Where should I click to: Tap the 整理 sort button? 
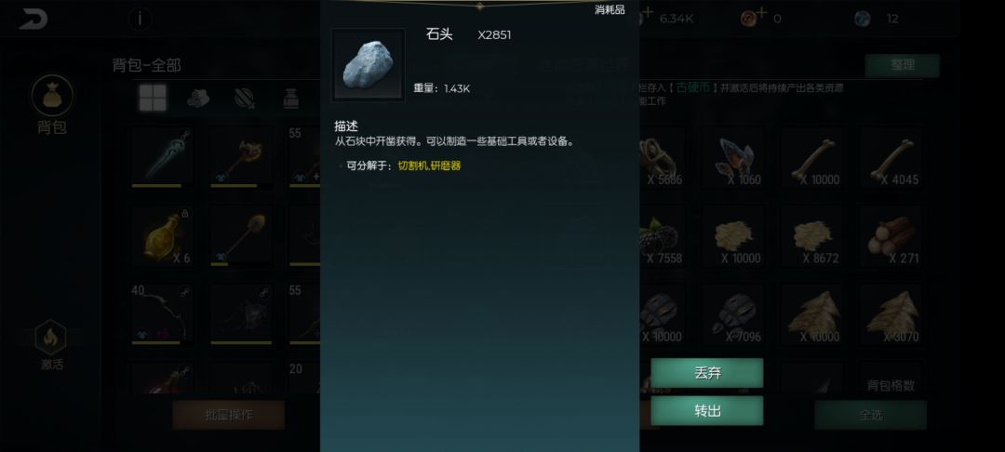pos(902,65)
